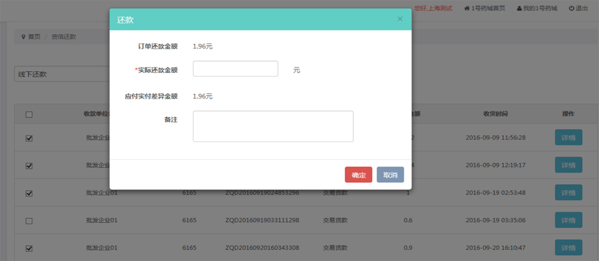Image resolution: width=599 pixels, height=261 pixels.
Task: Open 详情 for 2016-09-19 03:35:06 order
Action: tap(568, 220)
